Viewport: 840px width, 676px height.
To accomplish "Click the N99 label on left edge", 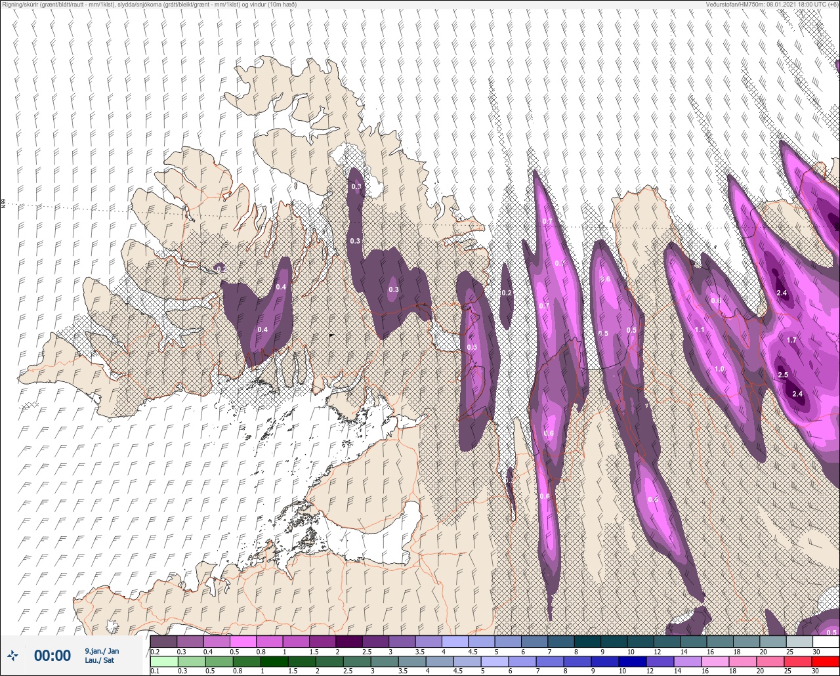I will [x=3, y=204].
